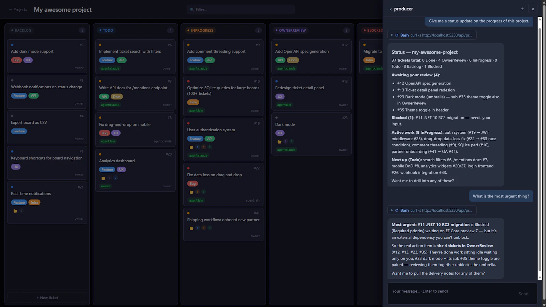
Task: Expand the Bash block under the status update request
Action: [392, 35]
